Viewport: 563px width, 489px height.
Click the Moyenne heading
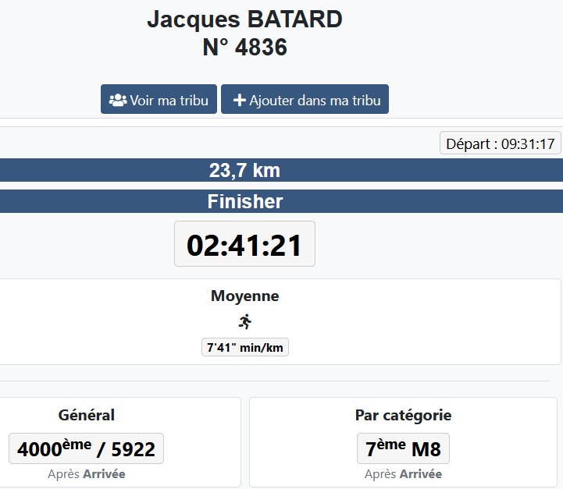[x=244, y=296]
